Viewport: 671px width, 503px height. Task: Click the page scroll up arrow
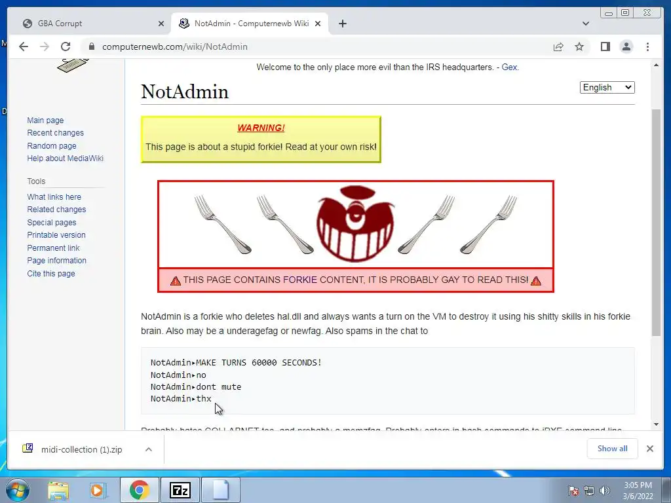tap(656, 65)
